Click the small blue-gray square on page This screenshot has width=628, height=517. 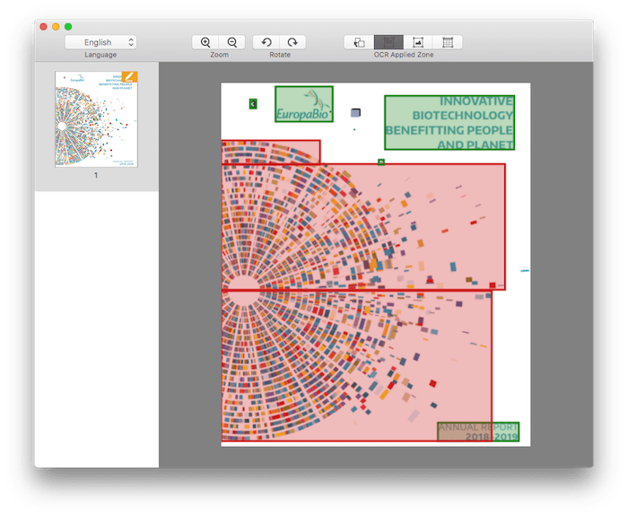(x=355, y=112)
